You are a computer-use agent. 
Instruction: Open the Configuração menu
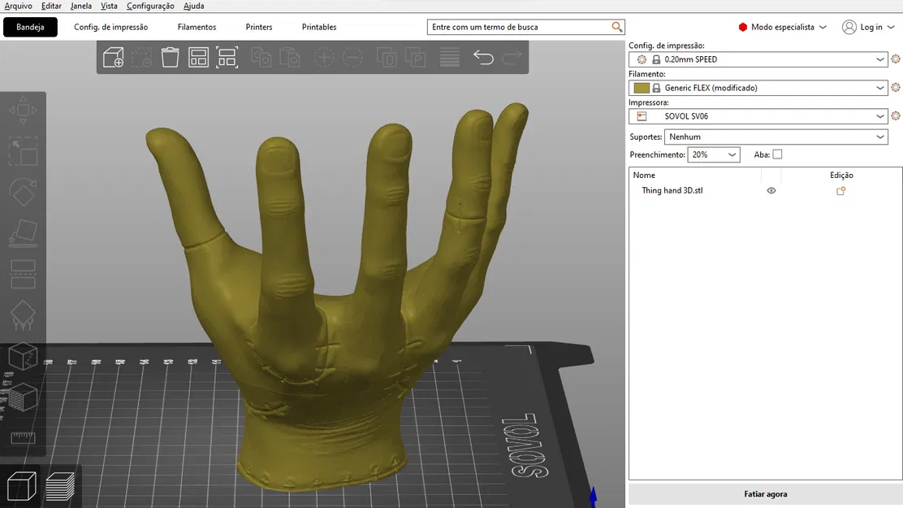(150, 6)
